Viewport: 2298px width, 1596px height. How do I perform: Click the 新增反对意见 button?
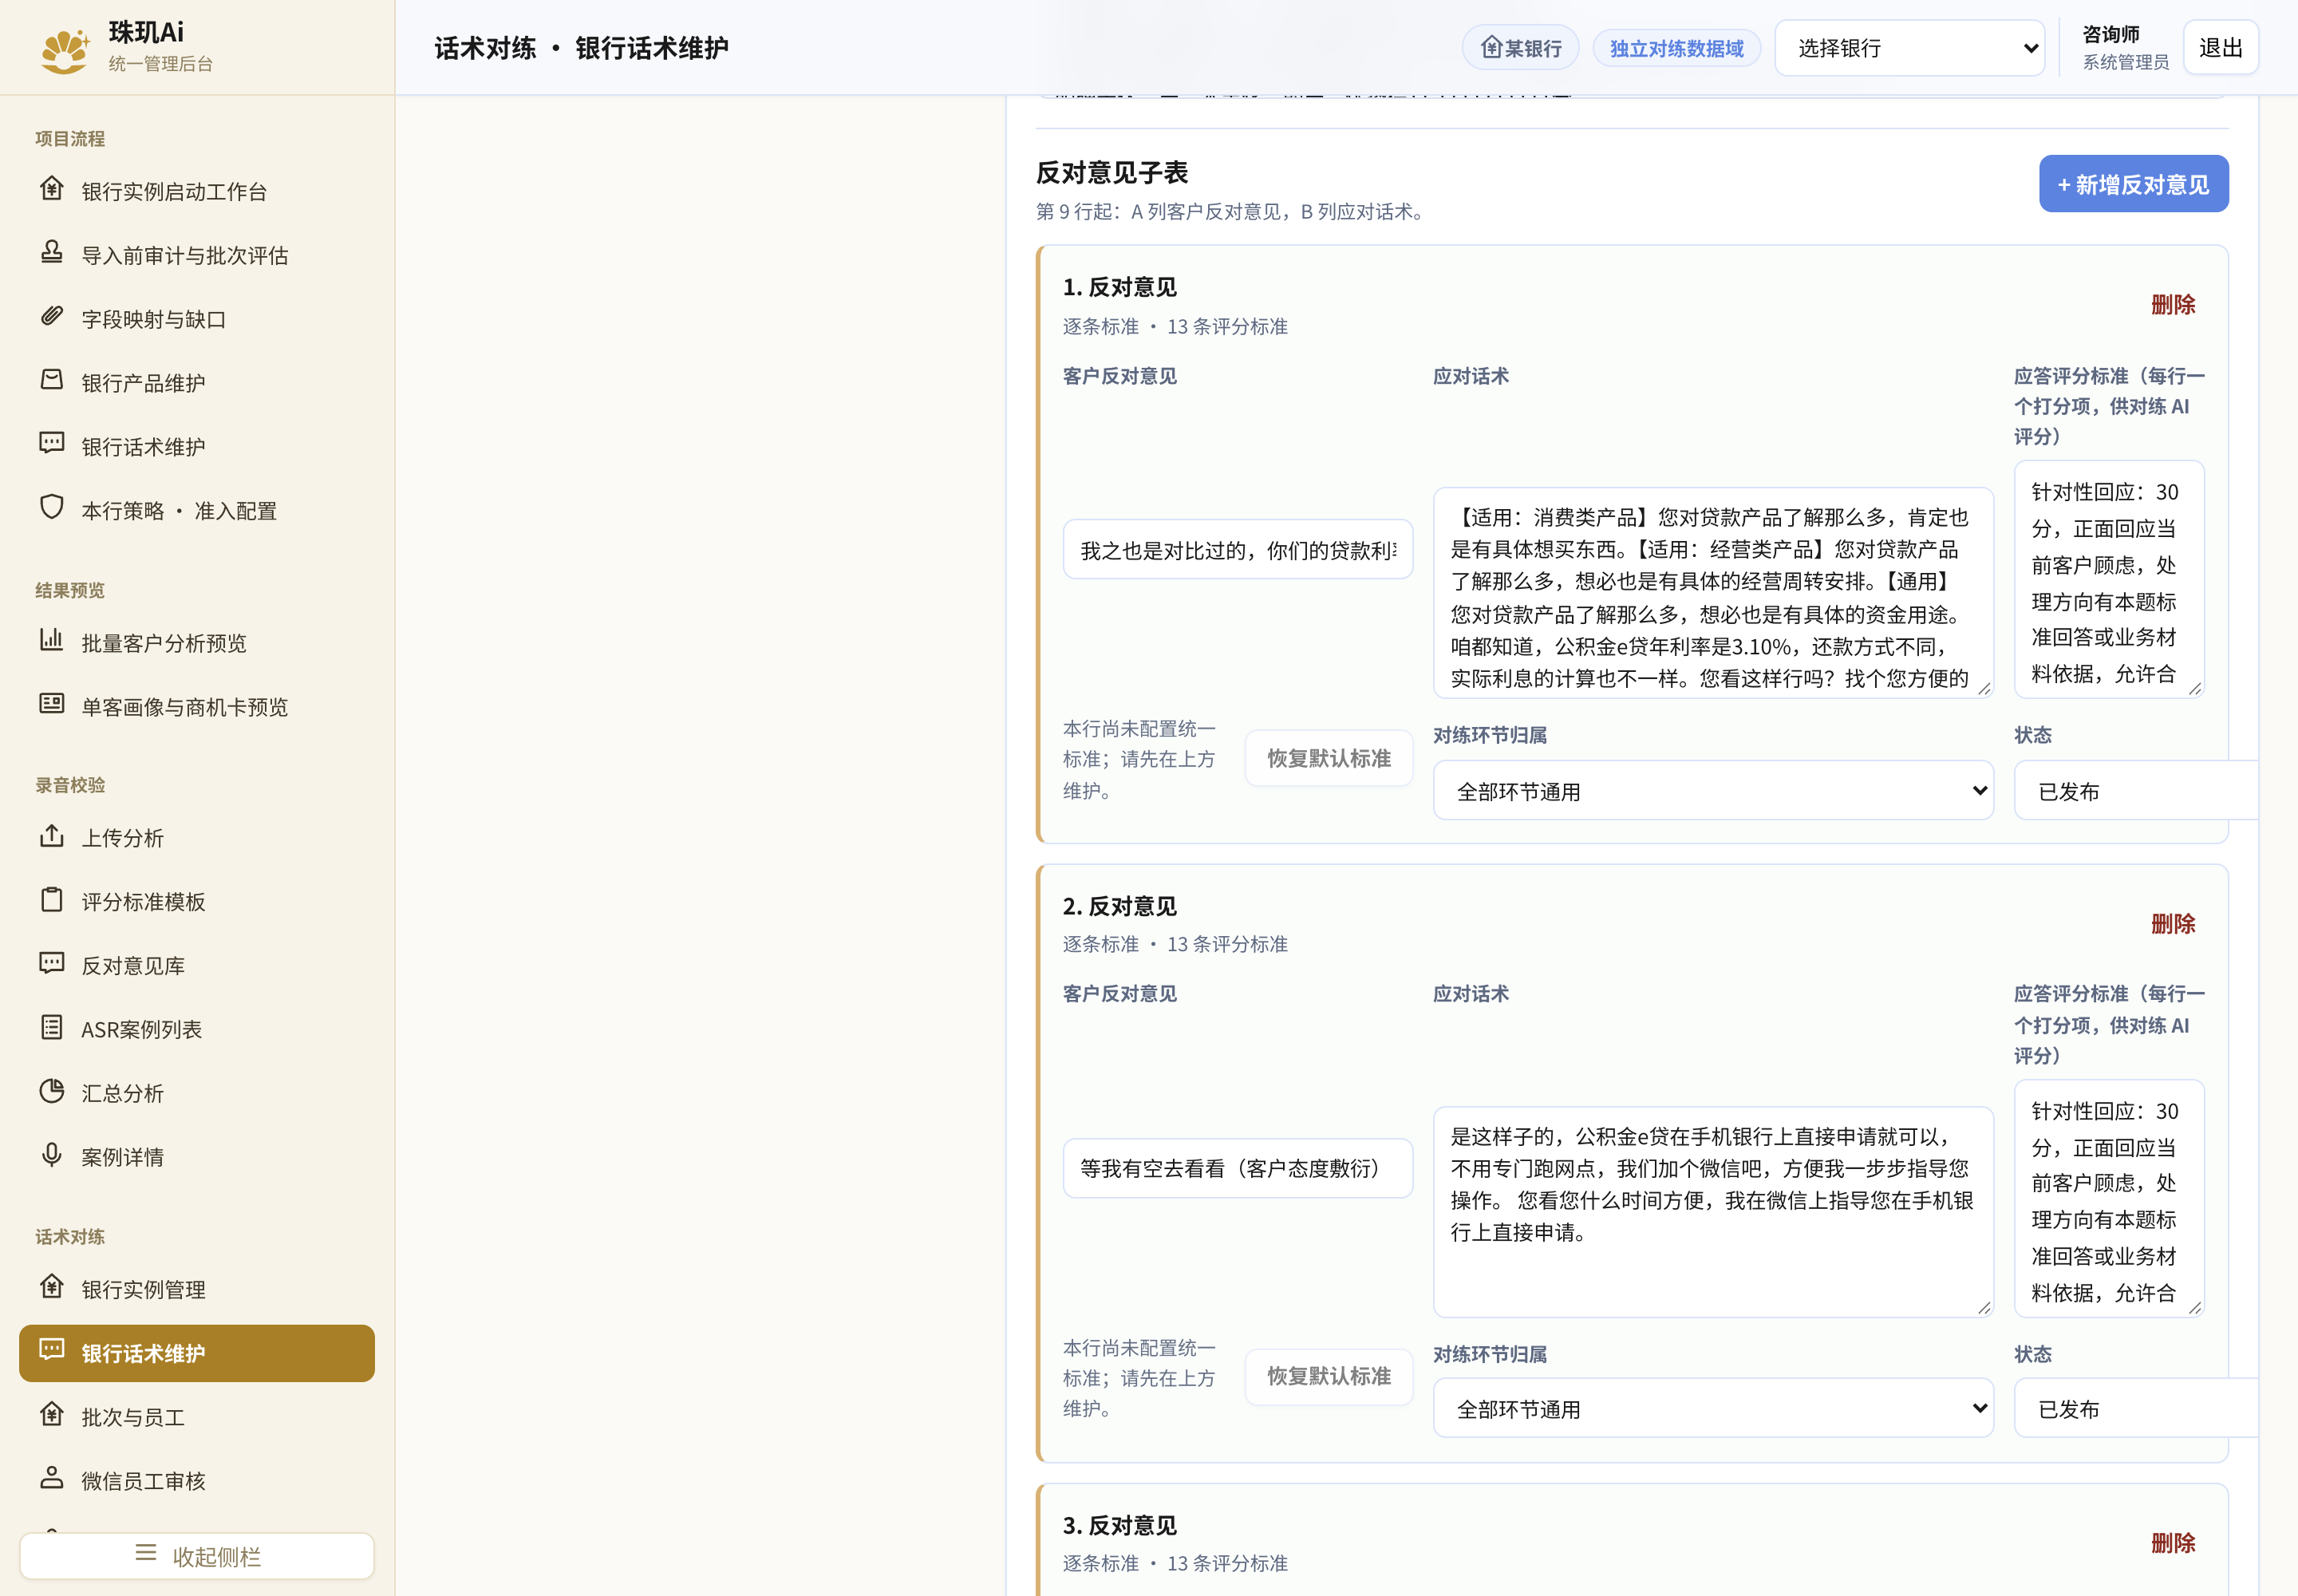[2133, 184]
